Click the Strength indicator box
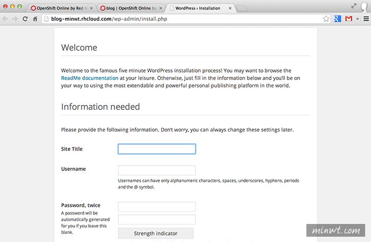 point(156,233)
